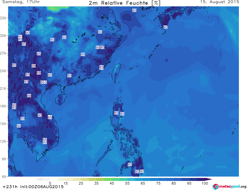Click the bright green colorbar segment left of 45
The width and height of the screenshot is (247, 190).
point(108,179)
